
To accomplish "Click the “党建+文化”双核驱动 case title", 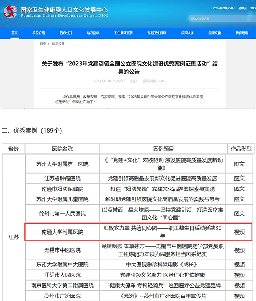I will click(x=163, y=164).
